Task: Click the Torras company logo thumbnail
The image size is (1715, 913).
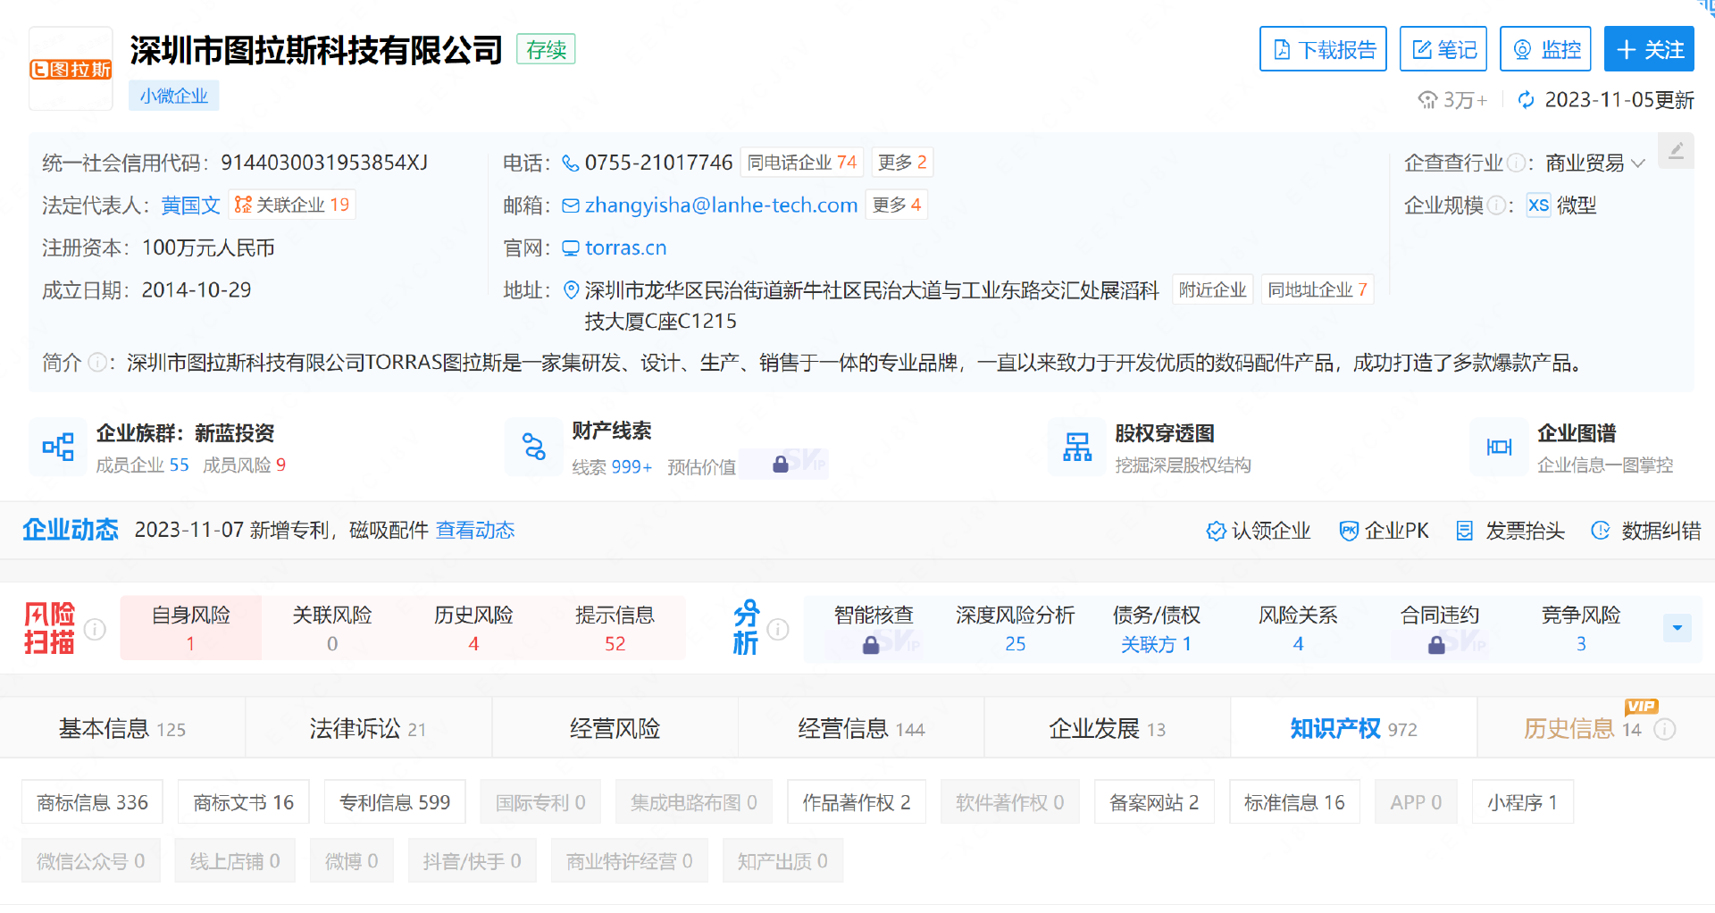Action: click(71, 69)
